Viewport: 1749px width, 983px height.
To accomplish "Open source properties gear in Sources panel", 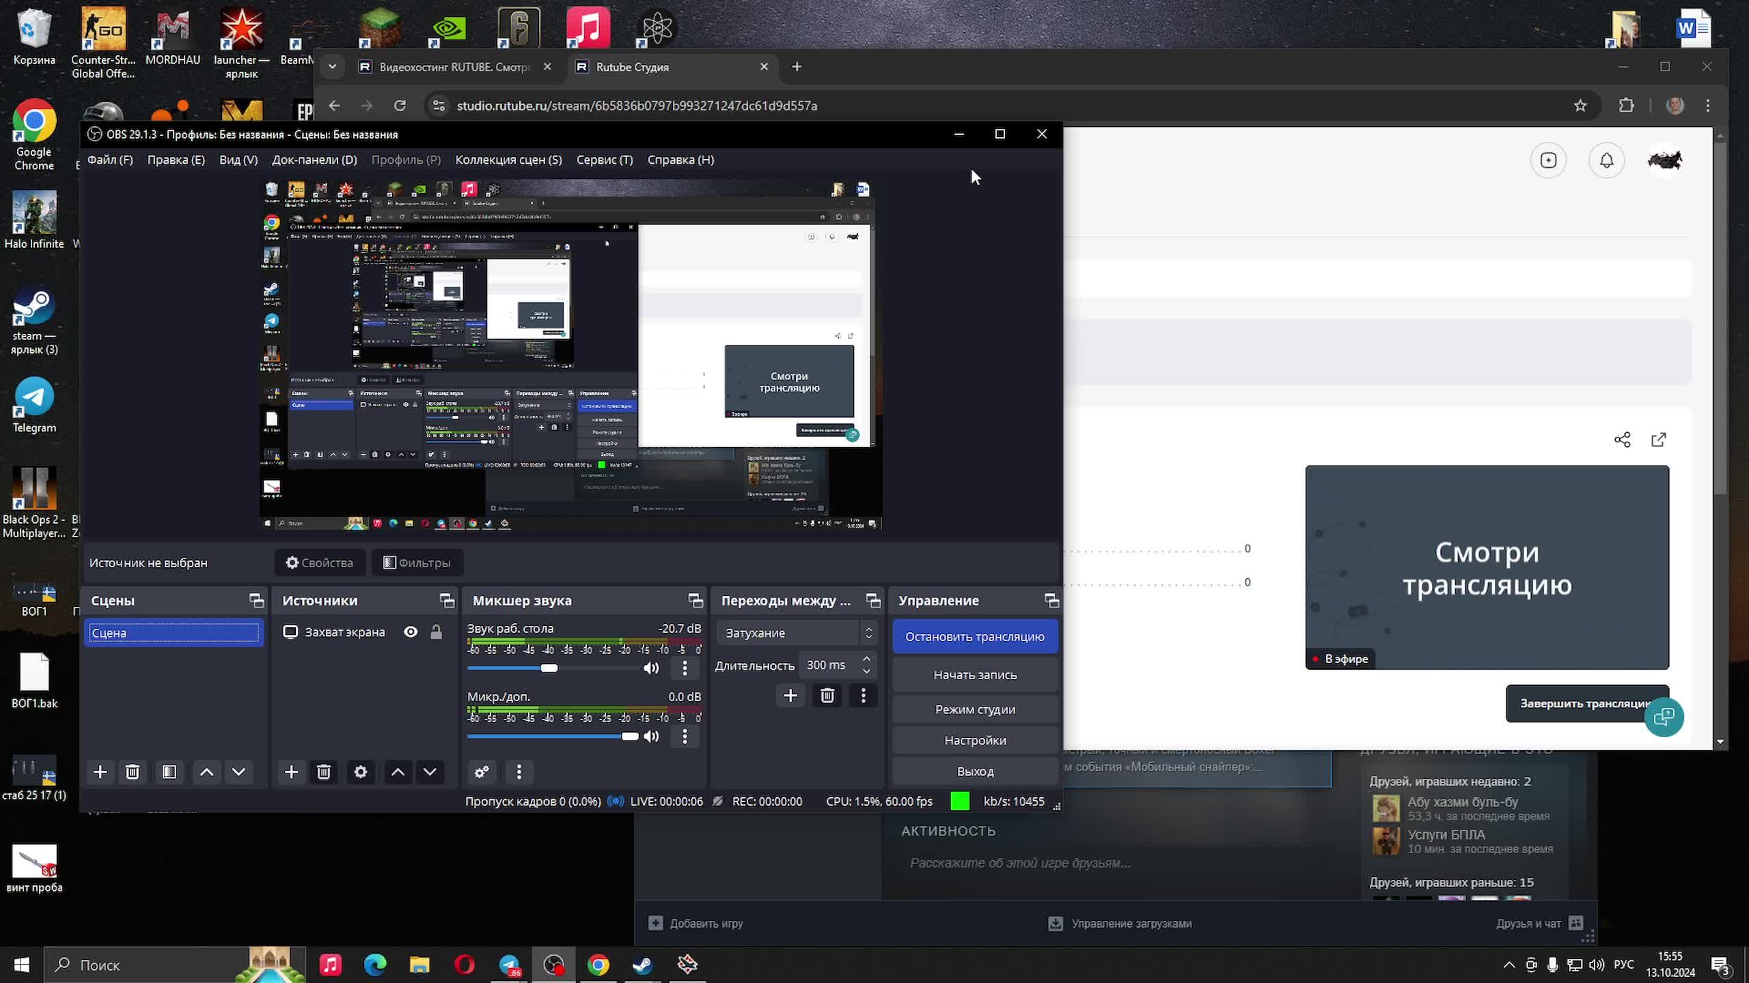I will (x=361, y=772).
